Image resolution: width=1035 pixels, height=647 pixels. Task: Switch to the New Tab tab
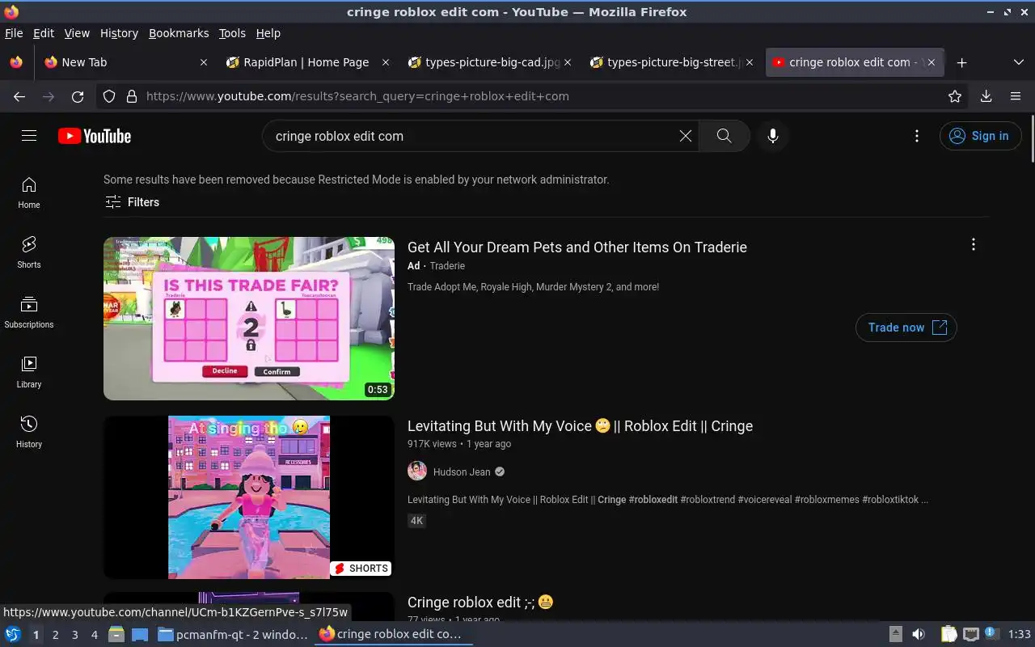click(x=125, y=62)
